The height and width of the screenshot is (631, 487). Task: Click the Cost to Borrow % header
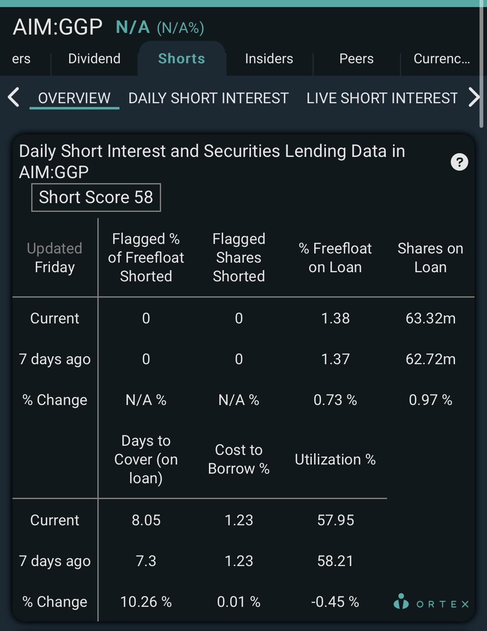[x=239, y=460]
